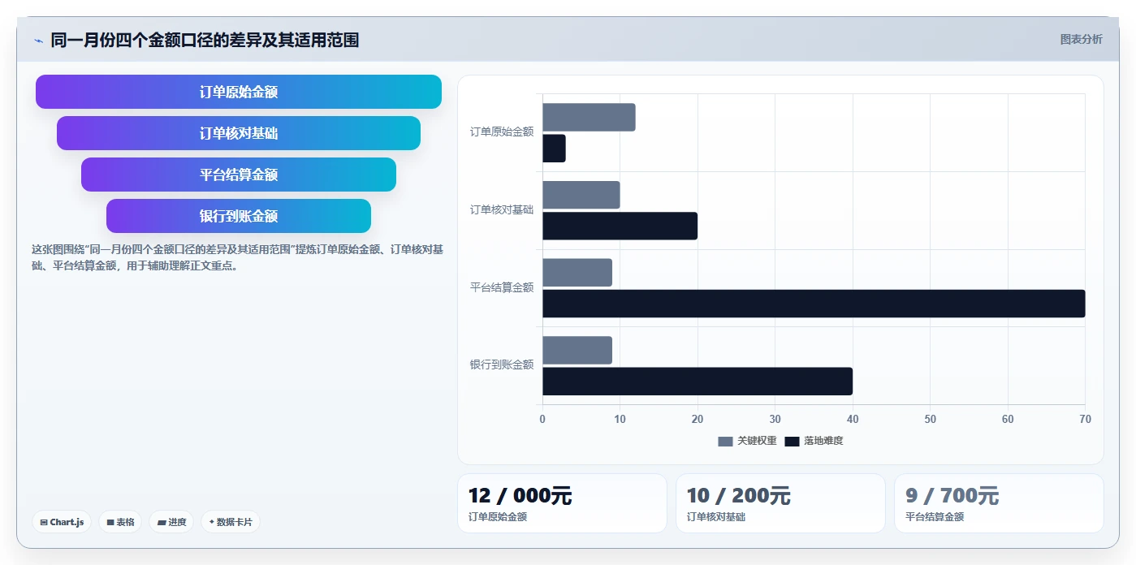The width and height of the screenshot is (1136, 565).
Task: Click 平台结算金额 caption under 9 / 700元
Action: (x=935, y=516)
